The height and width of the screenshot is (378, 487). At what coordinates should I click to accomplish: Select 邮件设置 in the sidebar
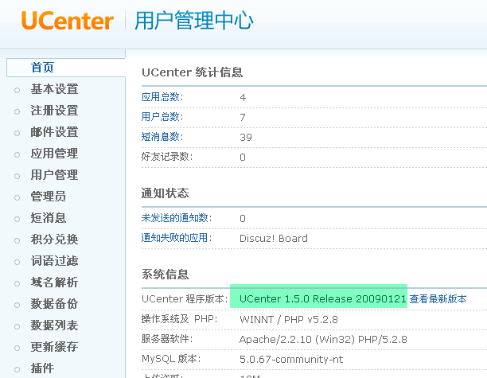[x=54, y=132]
